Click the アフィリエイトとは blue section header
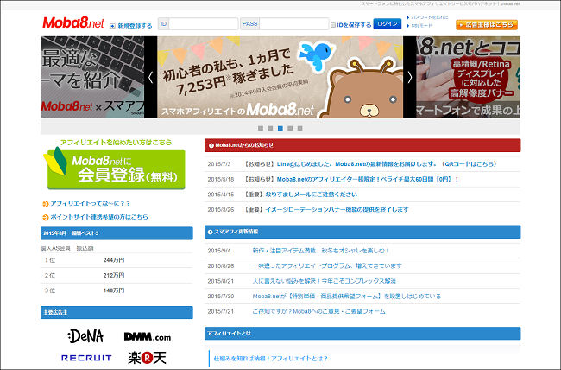The height and width of the screenshot is (370, 561). 362,334
